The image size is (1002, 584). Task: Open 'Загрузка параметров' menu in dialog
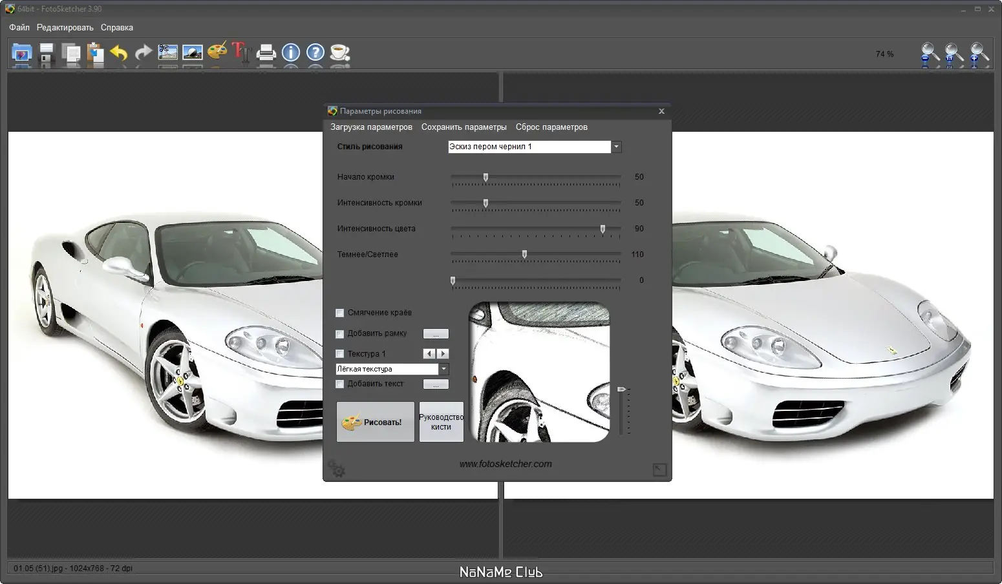(x=371, y=127)
